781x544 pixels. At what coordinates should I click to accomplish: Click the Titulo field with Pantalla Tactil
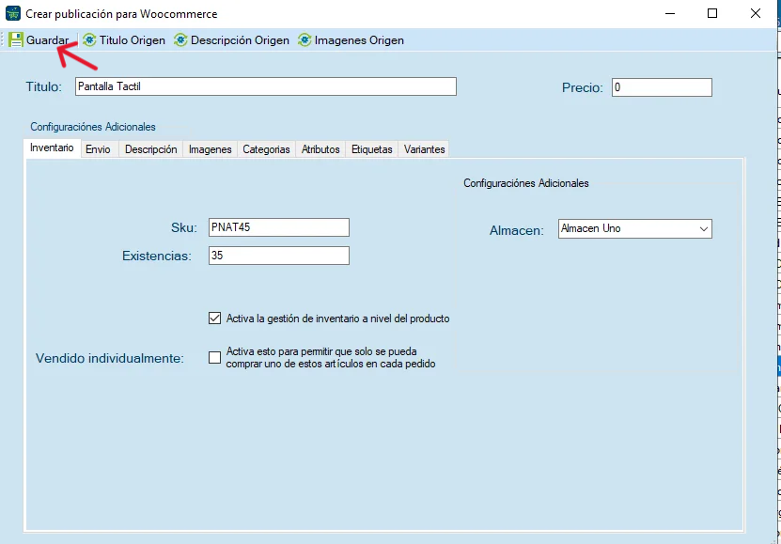[x=266, y=86]
